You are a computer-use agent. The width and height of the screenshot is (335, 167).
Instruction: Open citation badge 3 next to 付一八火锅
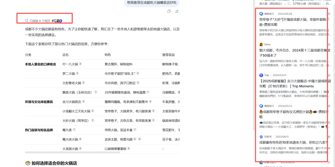80,64
